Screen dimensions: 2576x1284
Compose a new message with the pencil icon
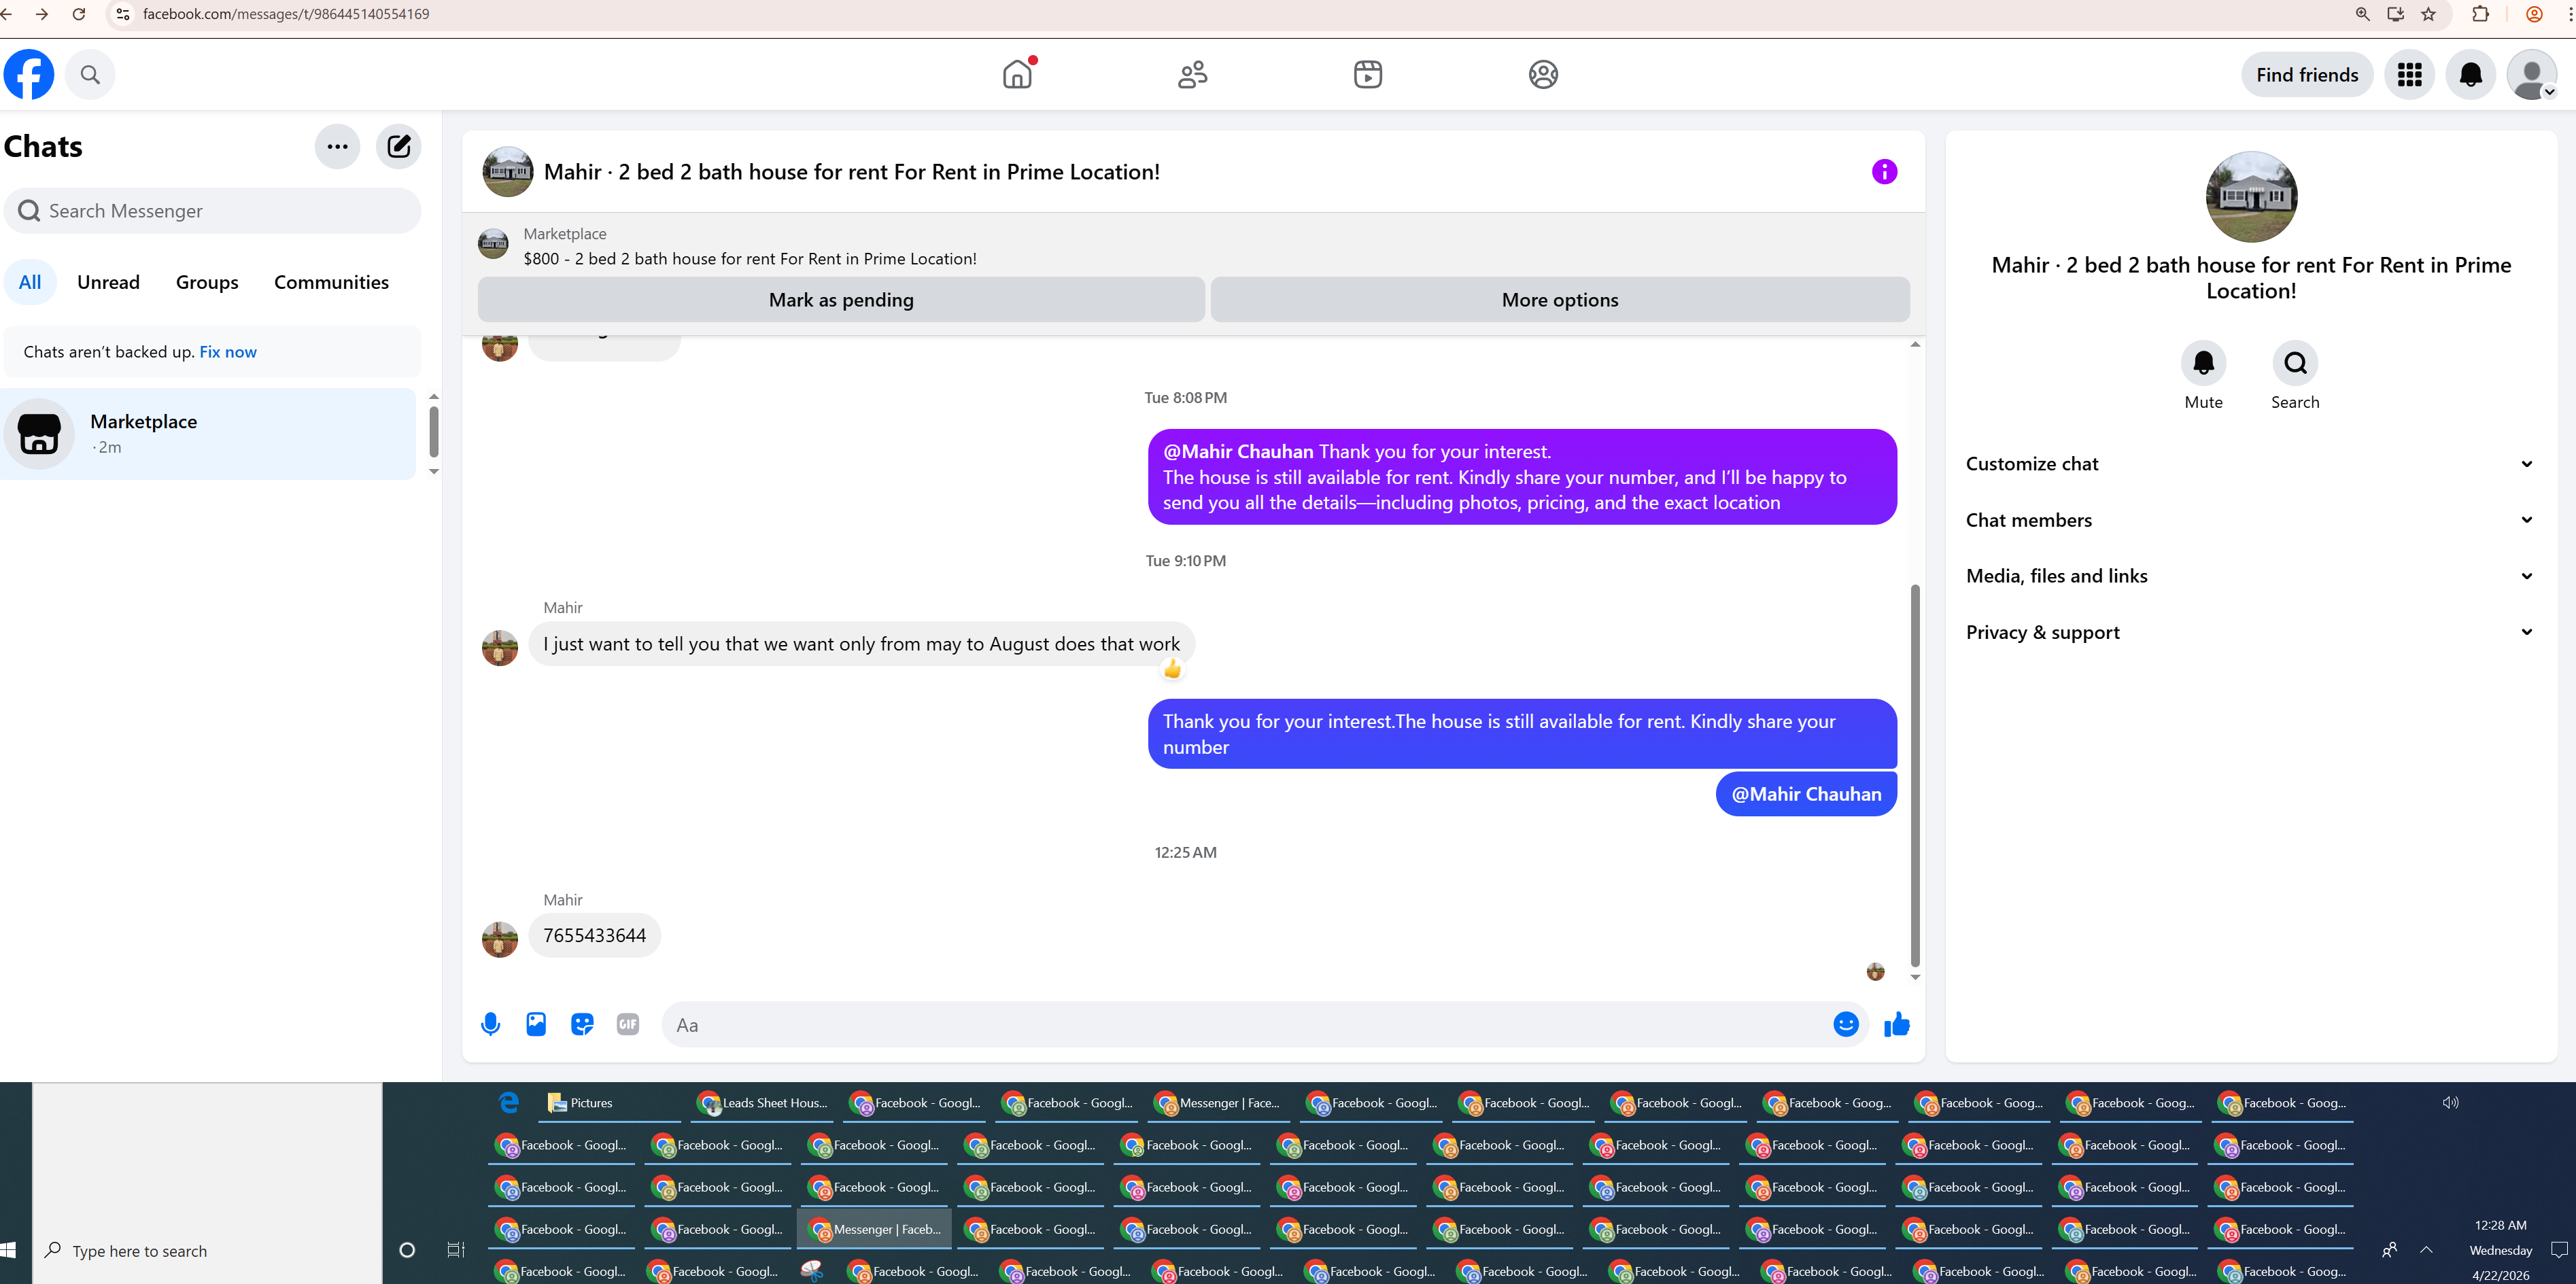click(x=398, y=147)
